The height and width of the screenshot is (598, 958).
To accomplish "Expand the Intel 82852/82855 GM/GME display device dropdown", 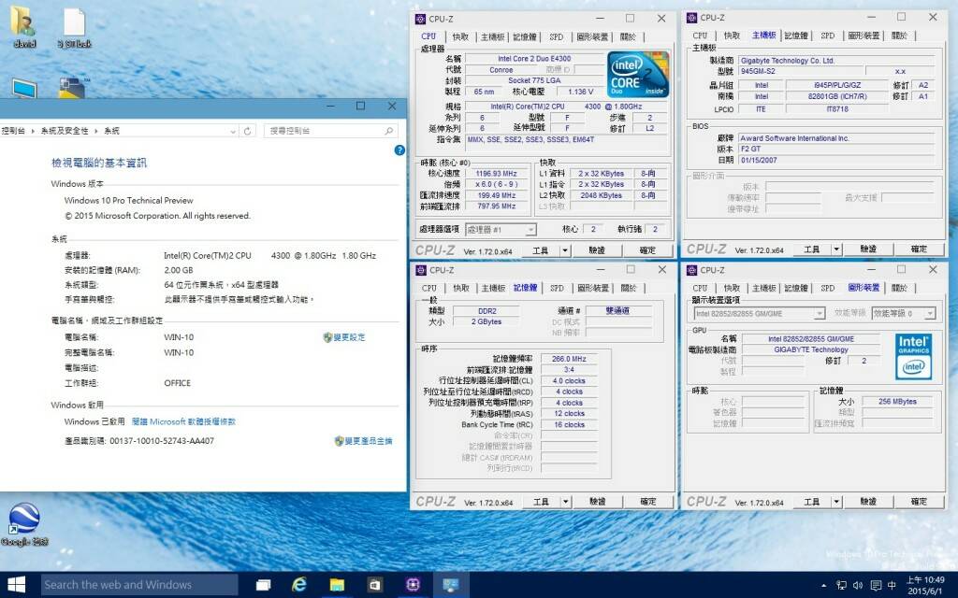I will [x=820, y=314].
